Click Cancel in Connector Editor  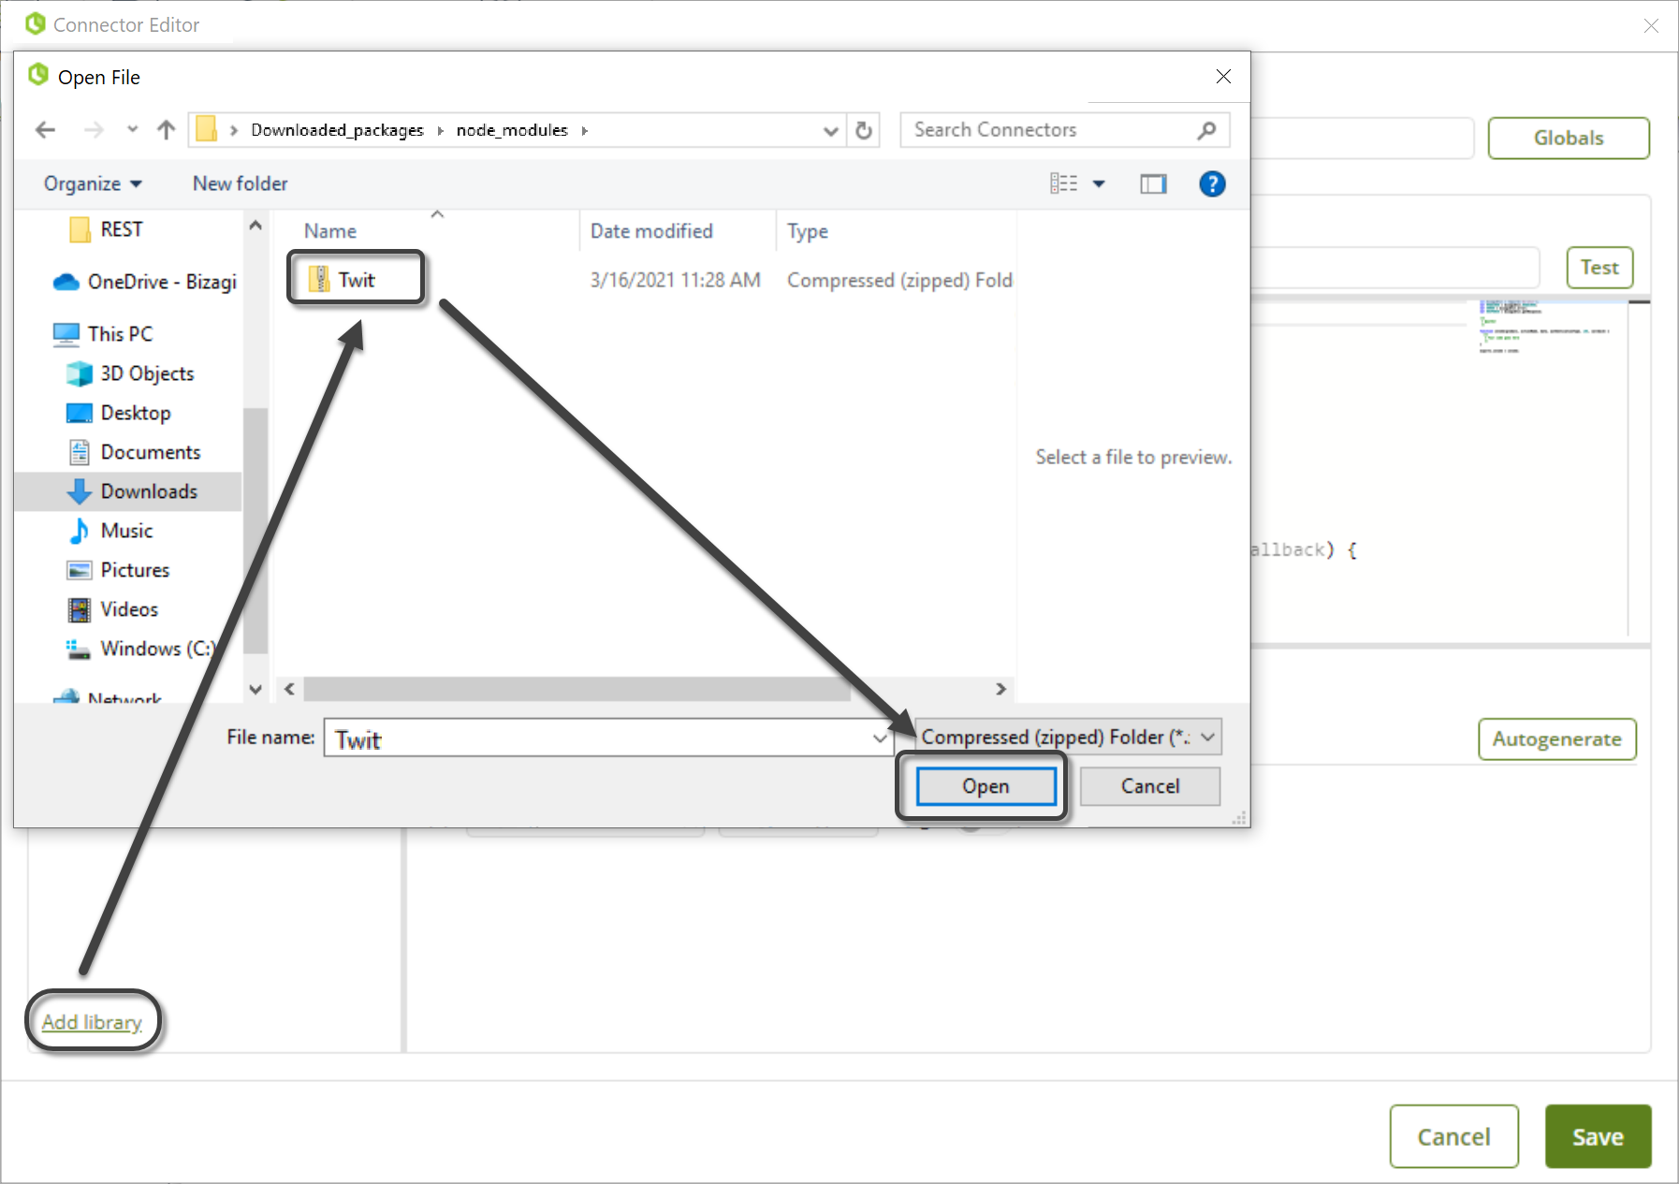(1453, 1136)
